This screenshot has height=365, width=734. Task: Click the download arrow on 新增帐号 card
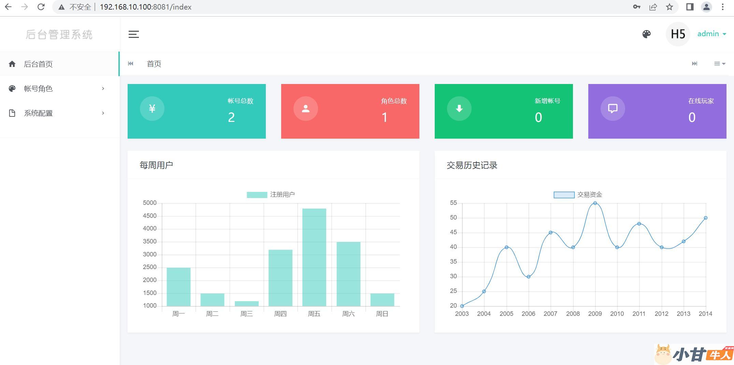(459, 109)
